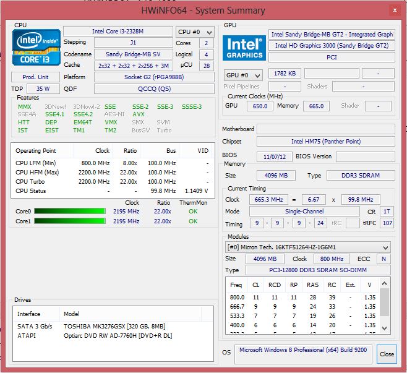This screenshot has width=407, height=373.
Task: Click the DDR3 SDRAM memory type field
Action: point(361,176)
